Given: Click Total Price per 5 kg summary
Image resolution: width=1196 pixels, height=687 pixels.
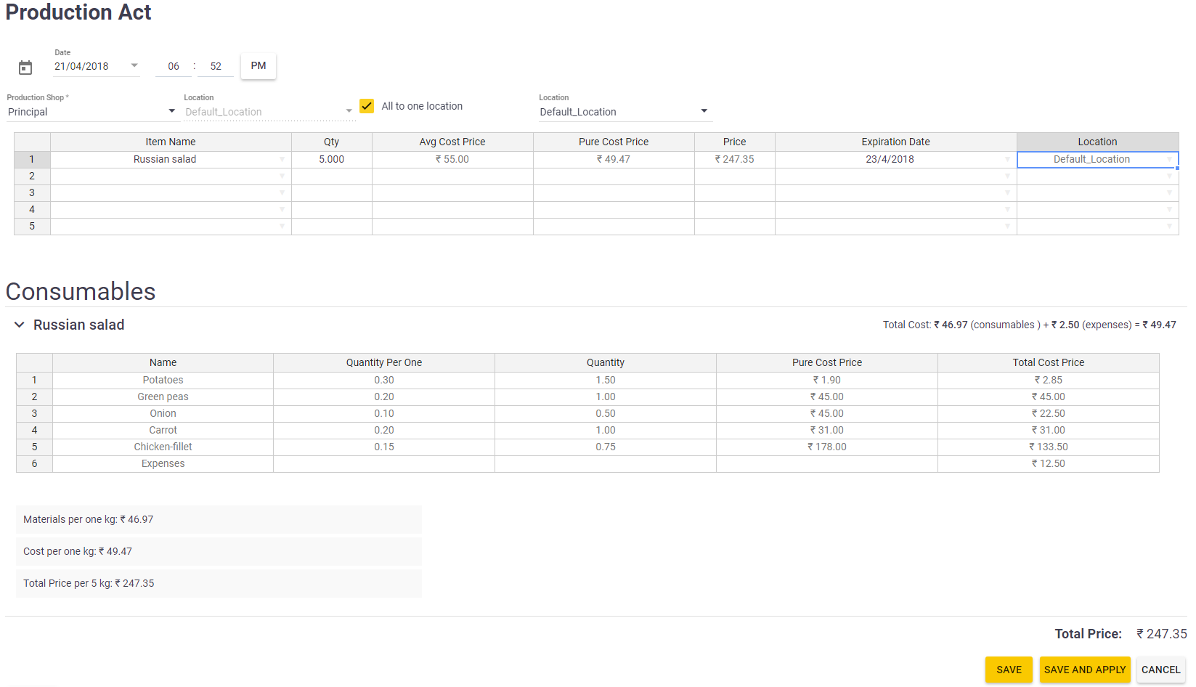Looking at the screenshot, I should pyautogui.click(x=219, y=583).
